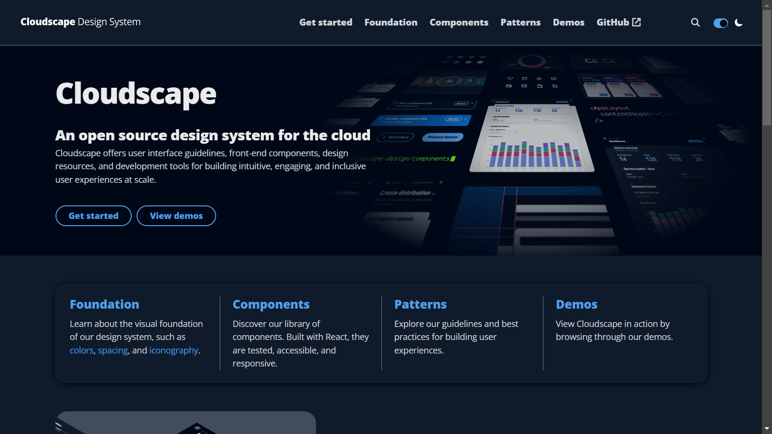
Task: Go to the Cloudscape Design System home logo
Action: click(81, 22)
